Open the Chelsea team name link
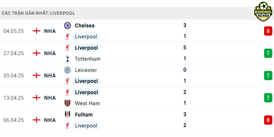 pos(85,25)
